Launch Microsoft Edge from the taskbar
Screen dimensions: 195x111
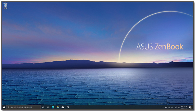(53, 107)
